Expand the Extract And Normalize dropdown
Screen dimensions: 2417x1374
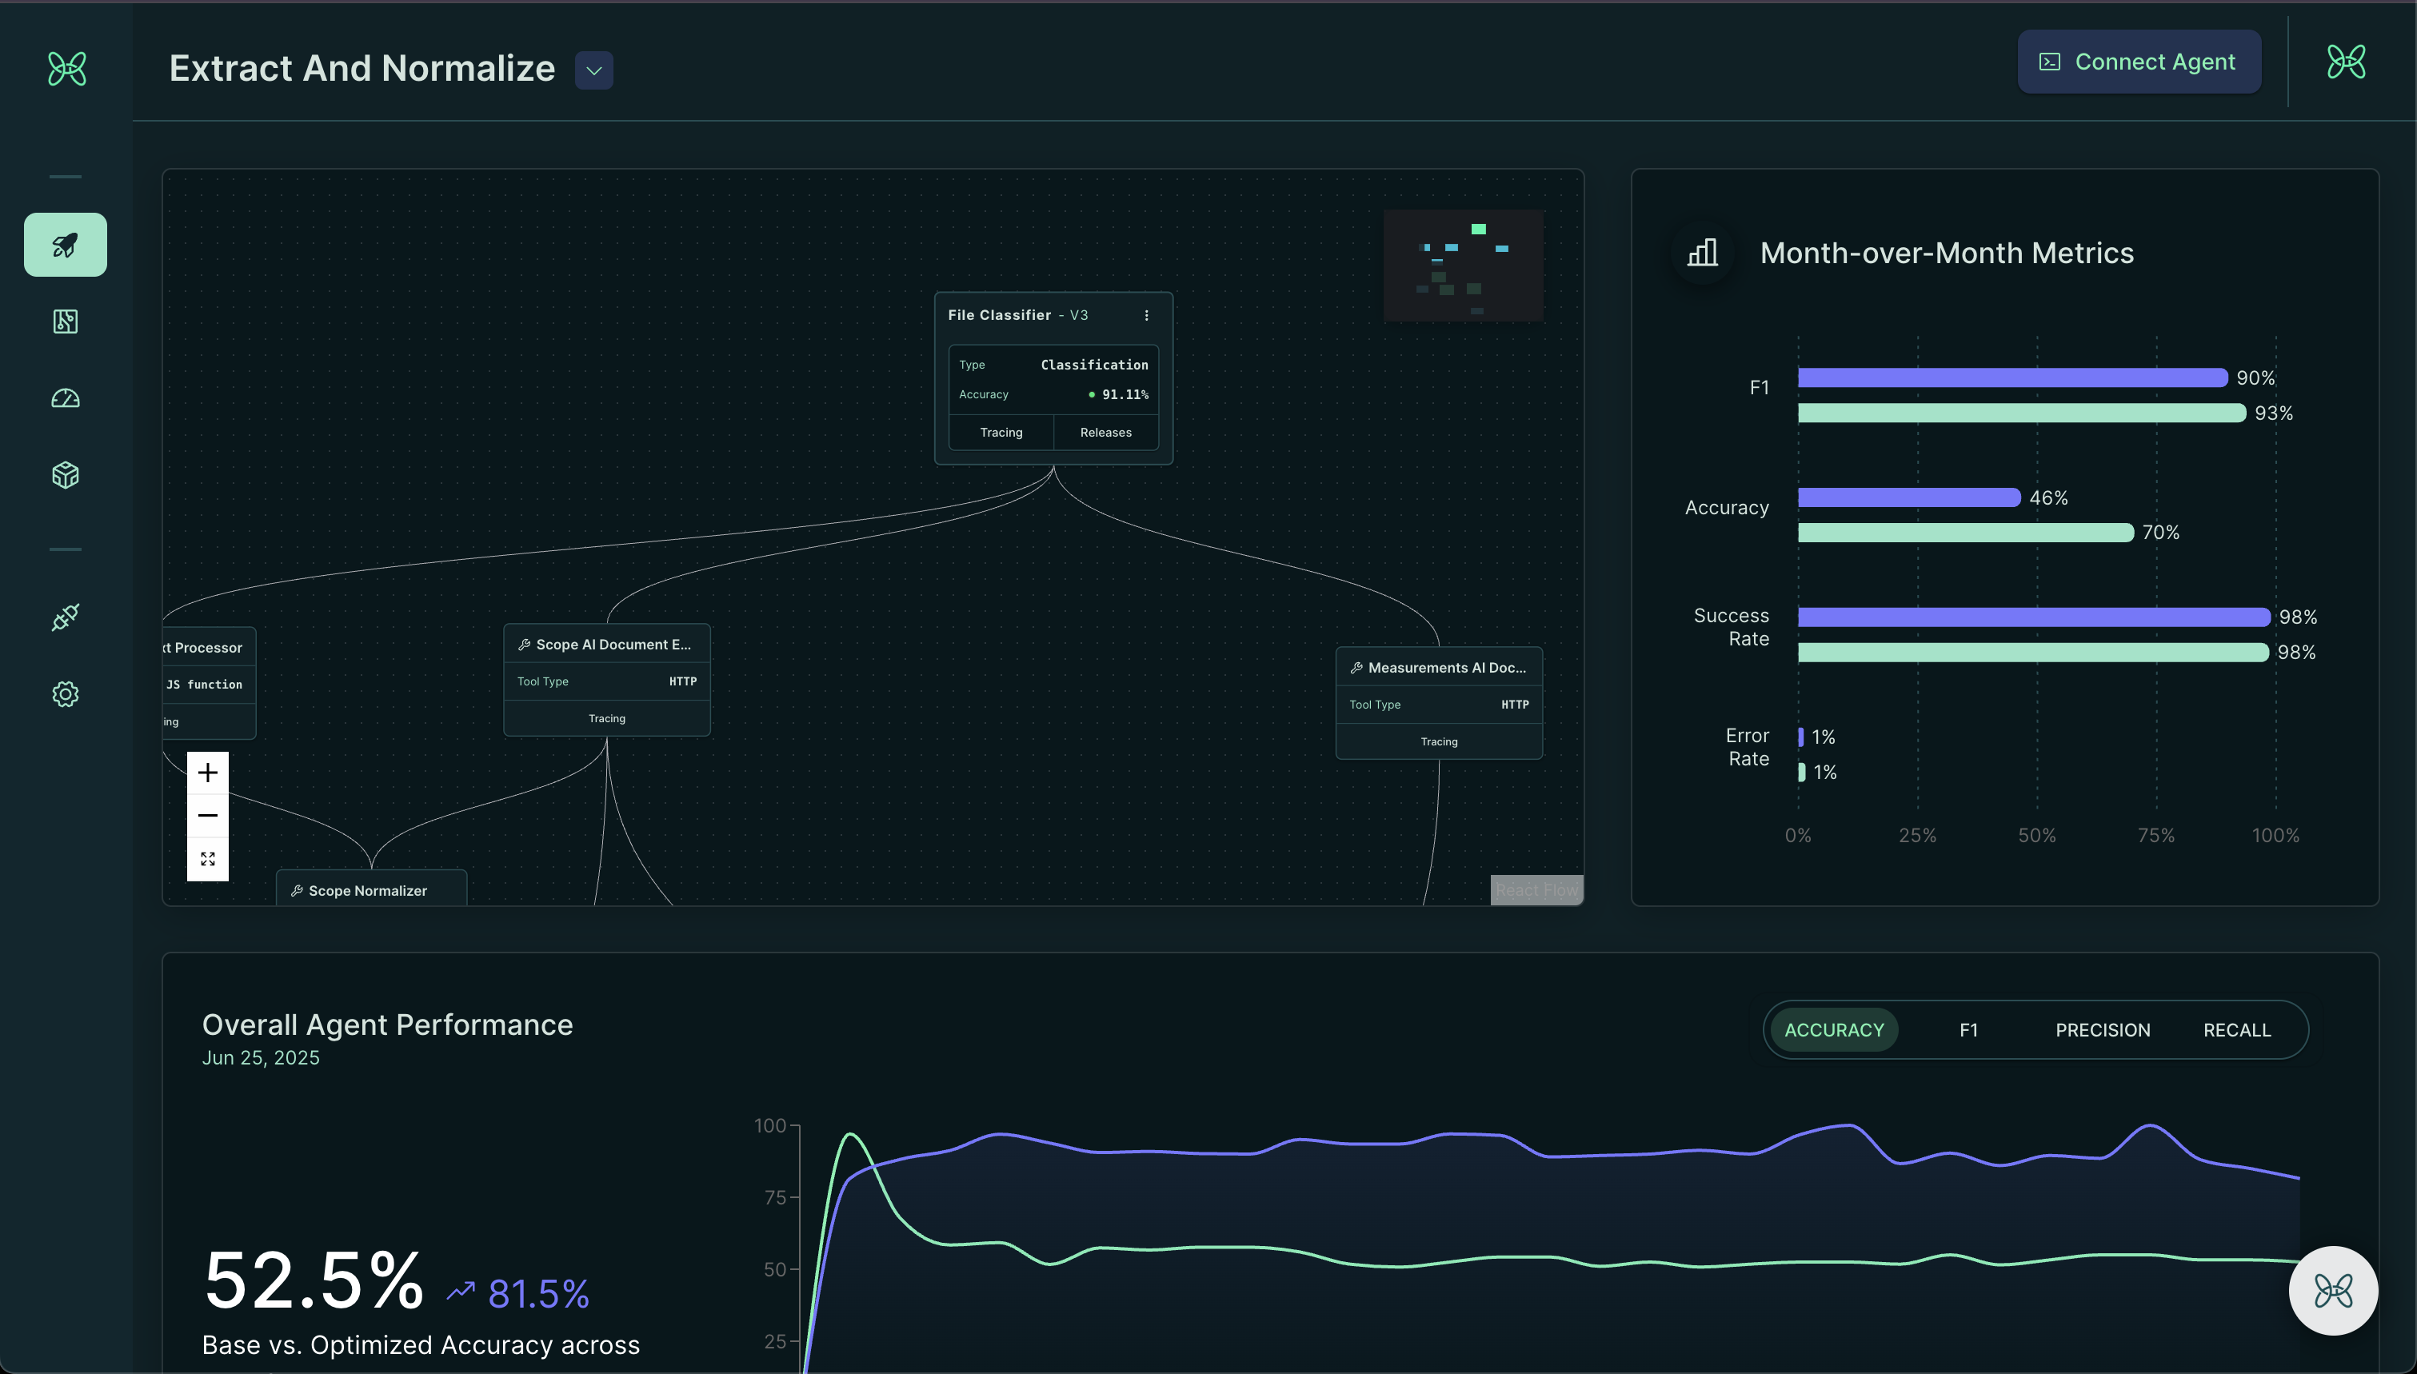[x=593, y=70]
